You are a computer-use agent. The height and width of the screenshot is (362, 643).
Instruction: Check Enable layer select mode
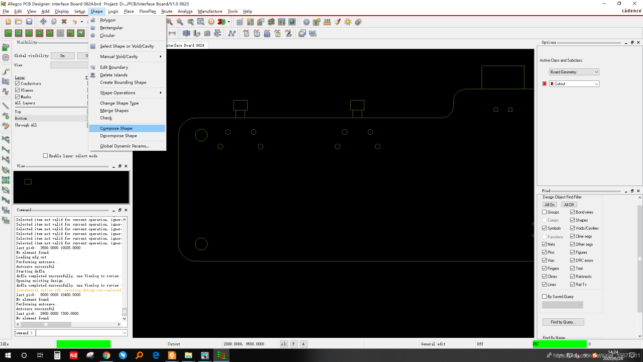[45, 156]
